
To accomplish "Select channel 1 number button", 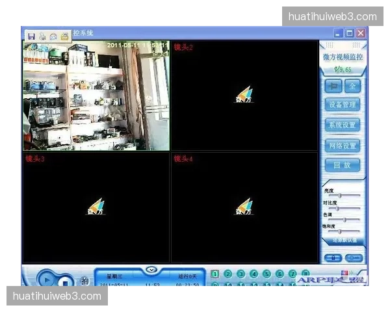I will pos(214,274).
